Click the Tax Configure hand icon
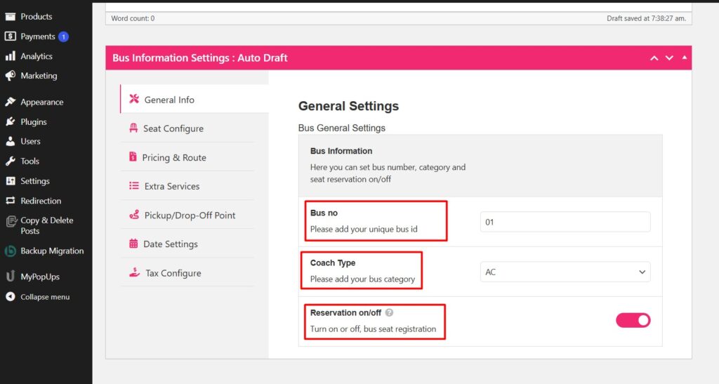Screen dimensions: 719x384 (134, 272)
